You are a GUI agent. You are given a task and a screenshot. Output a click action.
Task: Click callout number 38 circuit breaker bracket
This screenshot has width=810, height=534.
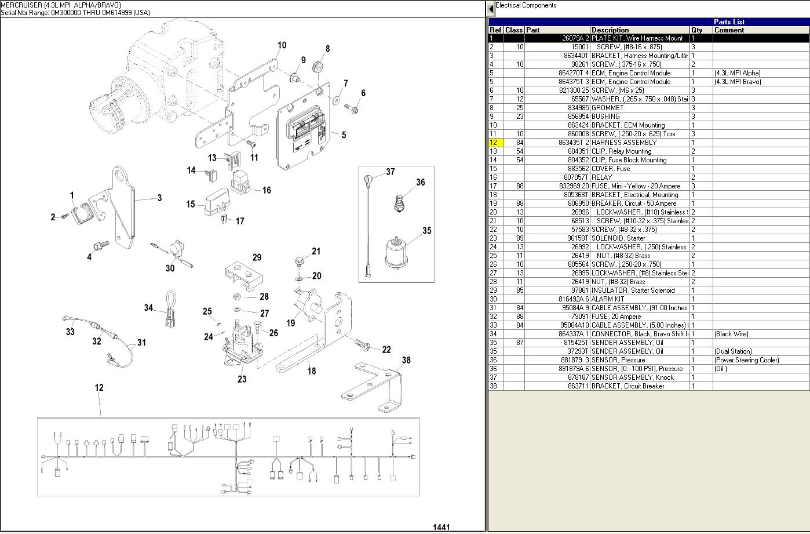[x=406, y=360]
